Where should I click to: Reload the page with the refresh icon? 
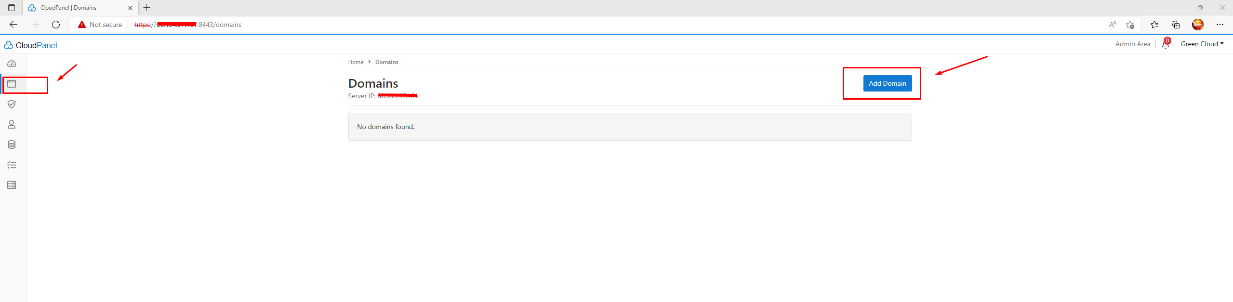(x=56, y=25)
